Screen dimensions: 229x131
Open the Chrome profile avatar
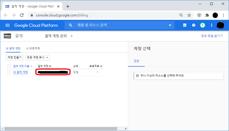[x=215, y=15]
